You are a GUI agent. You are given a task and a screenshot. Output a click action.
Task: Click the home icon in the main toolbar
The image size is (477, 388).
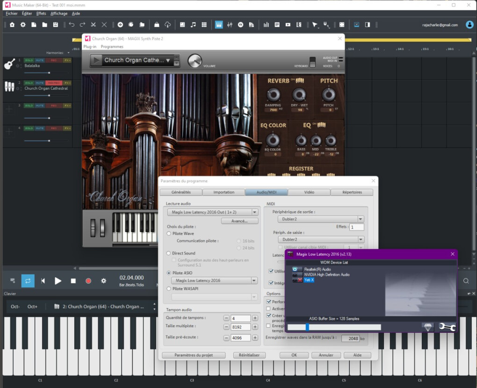click(x=12, y=25)
